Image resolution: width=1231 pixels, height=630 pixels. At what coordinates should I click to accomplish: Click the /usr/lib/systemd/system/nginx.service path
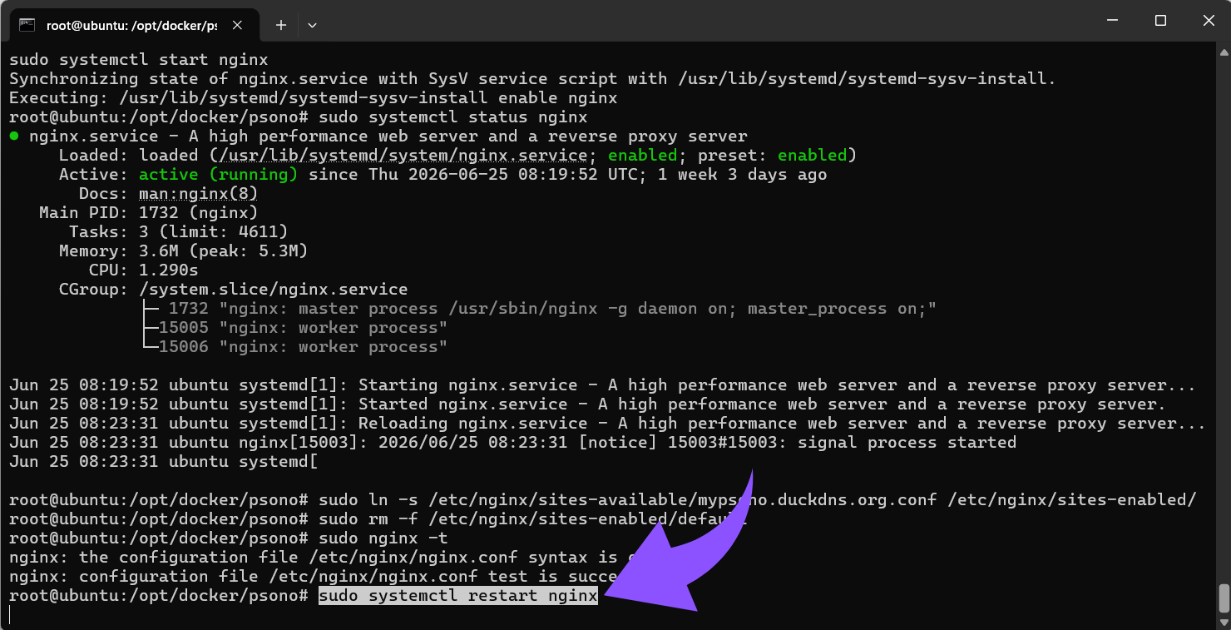click(403, 156)
